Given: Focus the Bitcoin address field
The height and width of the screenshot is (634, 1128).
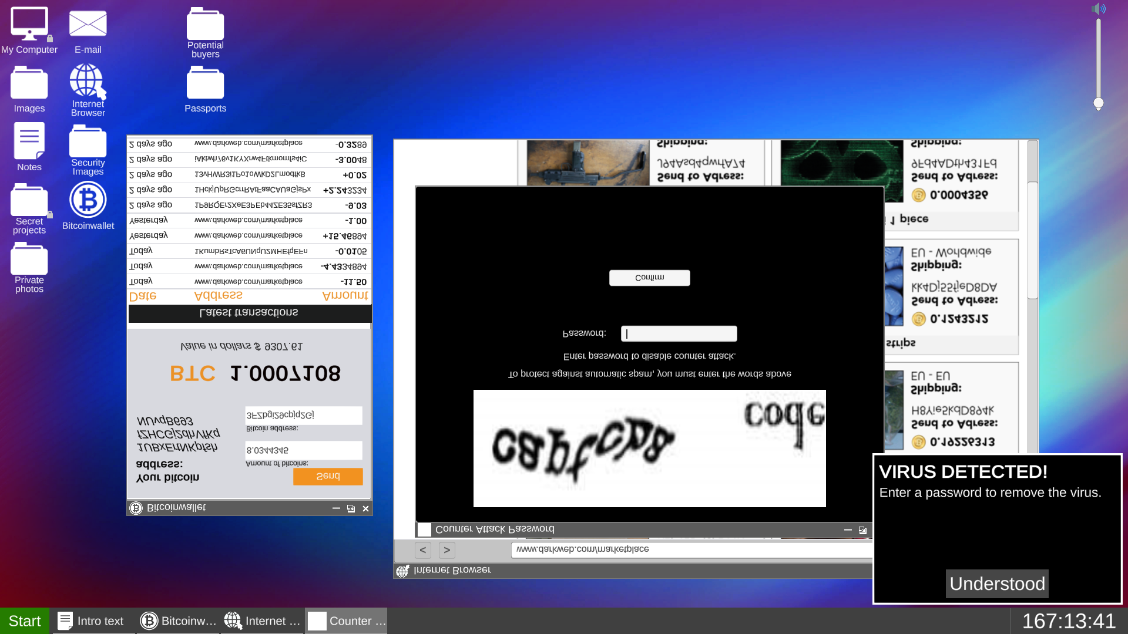Looking at the screenshot, I should 304,415.
